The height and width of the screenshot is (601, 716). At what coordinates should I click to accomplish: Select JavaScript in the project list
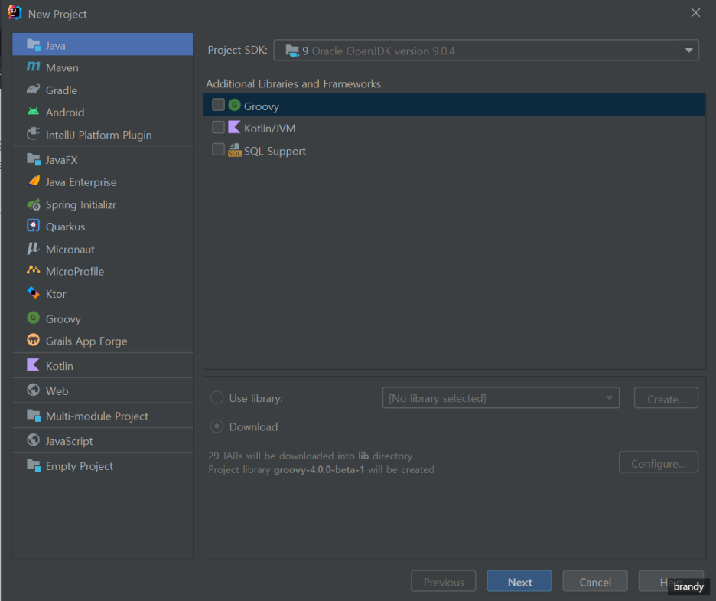click(x=103, y=441)
